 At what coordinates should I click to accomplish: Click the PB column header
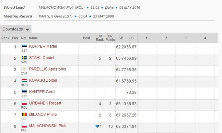[x=131, y=38]
